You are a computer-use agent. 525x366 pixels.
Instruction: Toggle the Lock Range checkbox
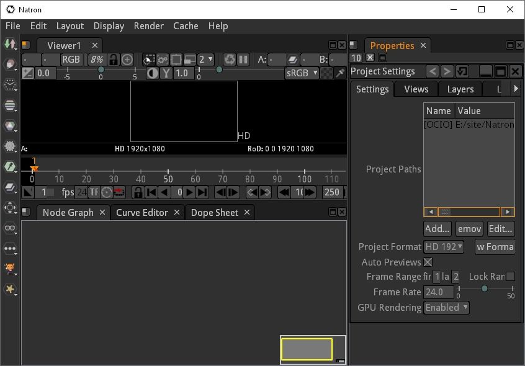[x=510, y=276]
